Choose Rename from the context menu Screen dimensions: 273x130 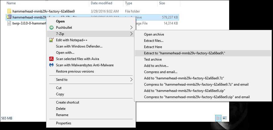91,115
